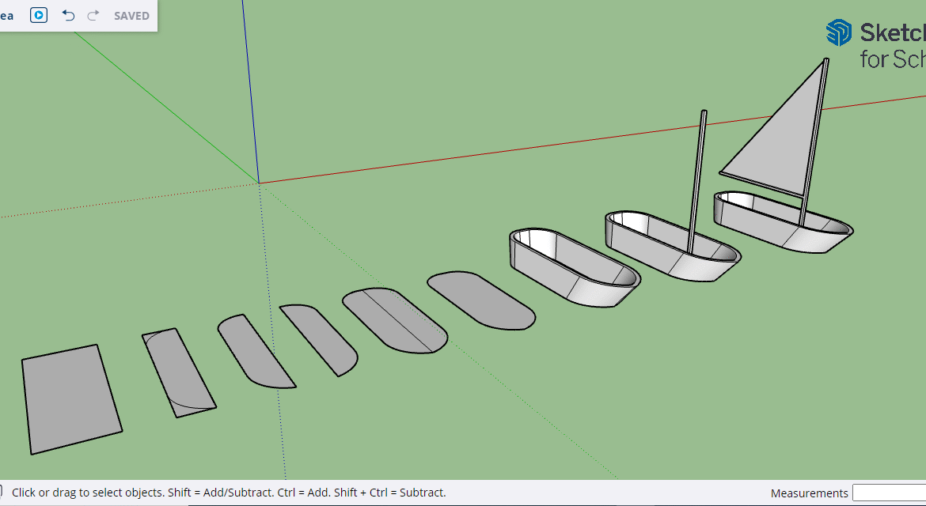The width and height of the screenshot is (926, 506).
Task: Click the model name text ending in 'ea'
Action: (6, 16)
